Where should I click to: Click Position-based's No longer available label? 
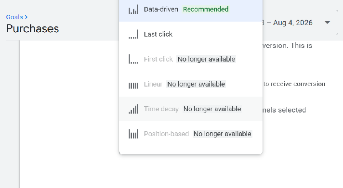[x=223, y=134]
